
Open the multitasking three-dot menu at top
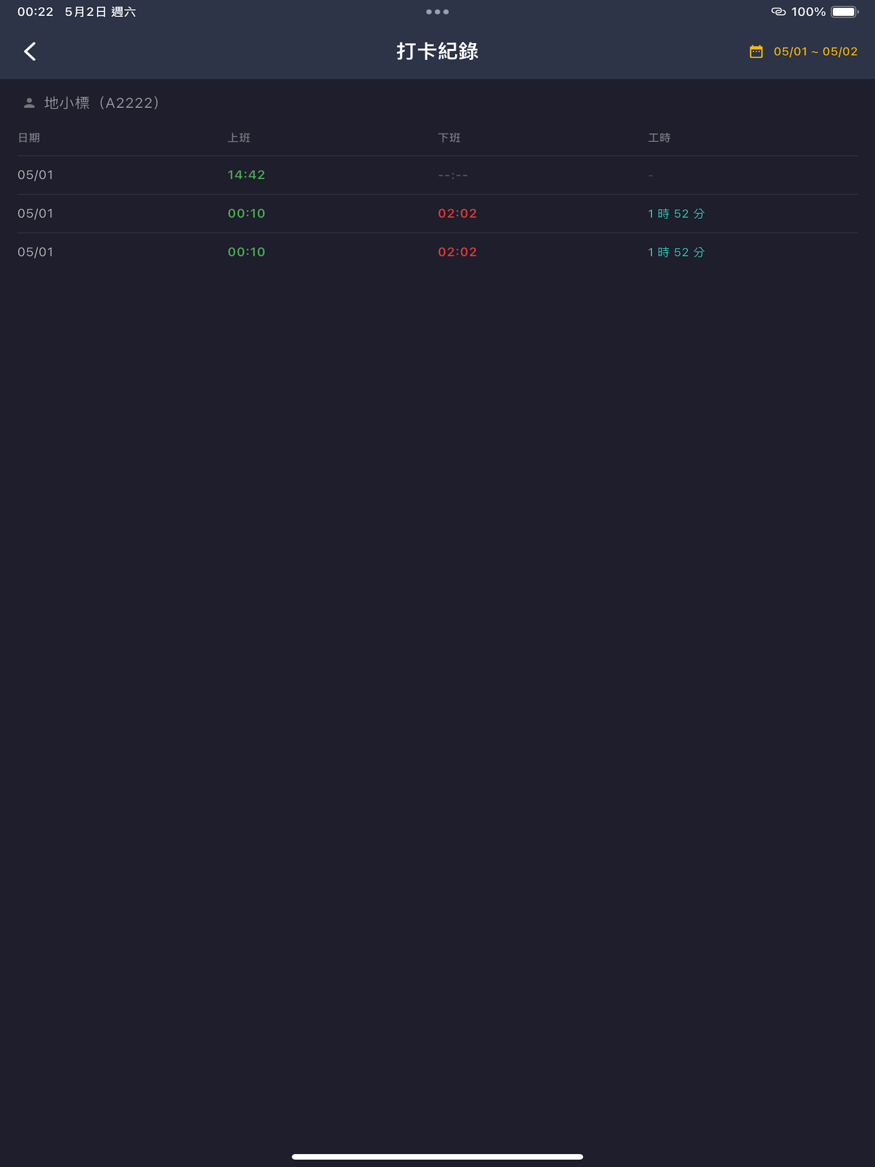437,11
